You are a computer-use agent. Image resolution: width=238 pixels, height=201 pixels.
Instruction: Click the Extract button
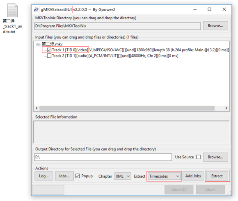[217, 176]
